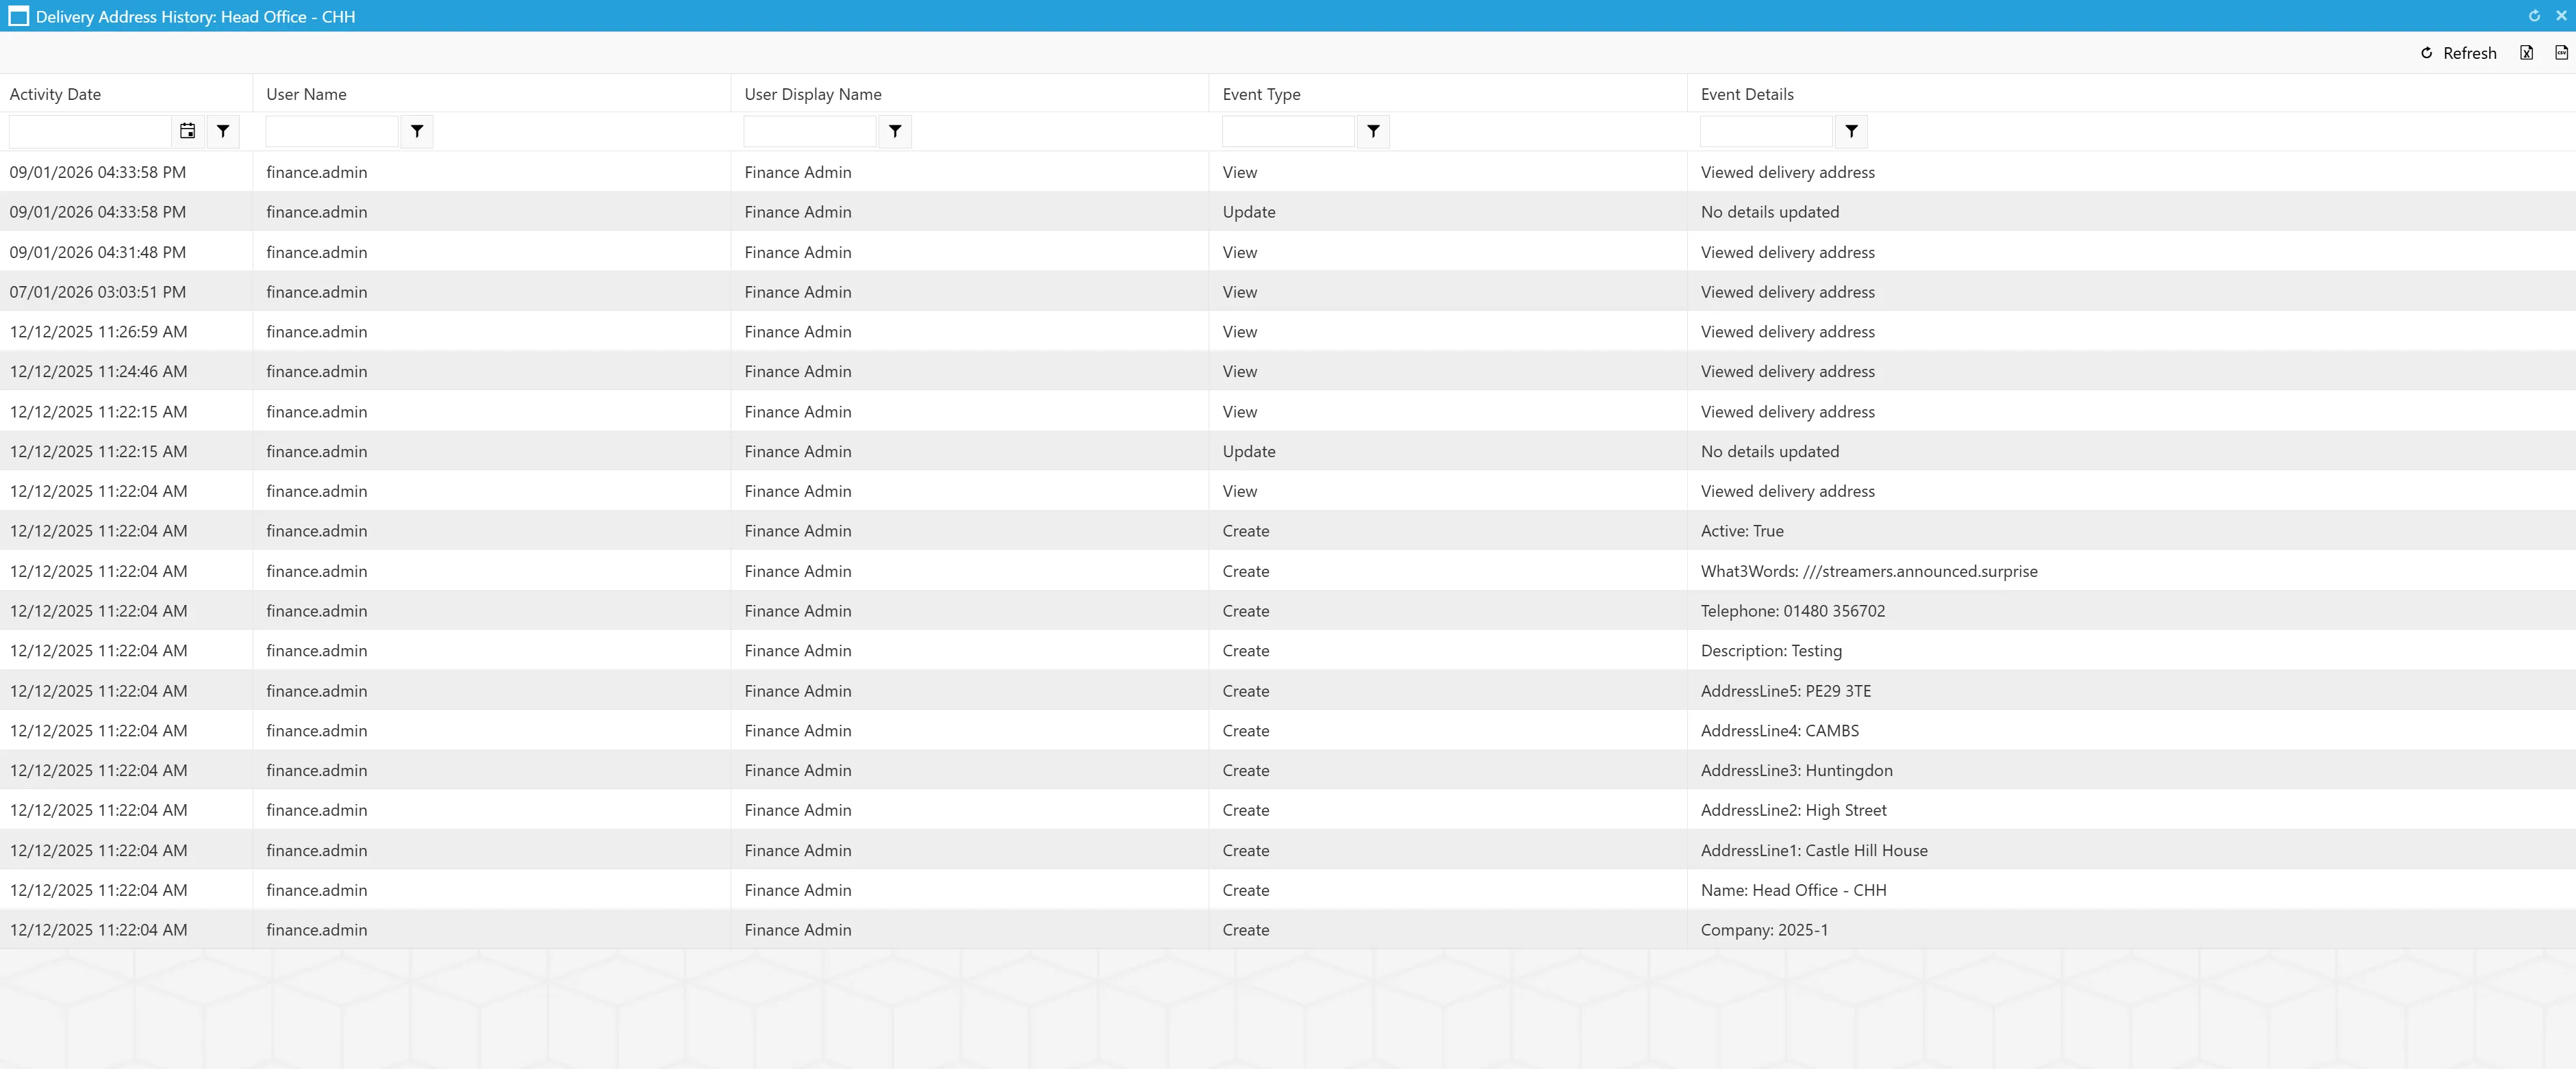Screen dimensions: 2576x1069
Task: Click the Event Type filter input
Action: pos(1288,131)
